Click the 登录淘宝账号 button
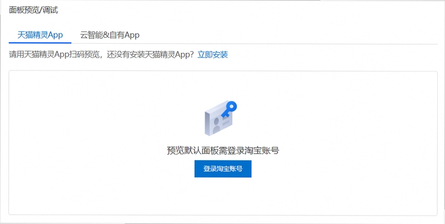This screenshot has width=445, height=224. (223, 169)
